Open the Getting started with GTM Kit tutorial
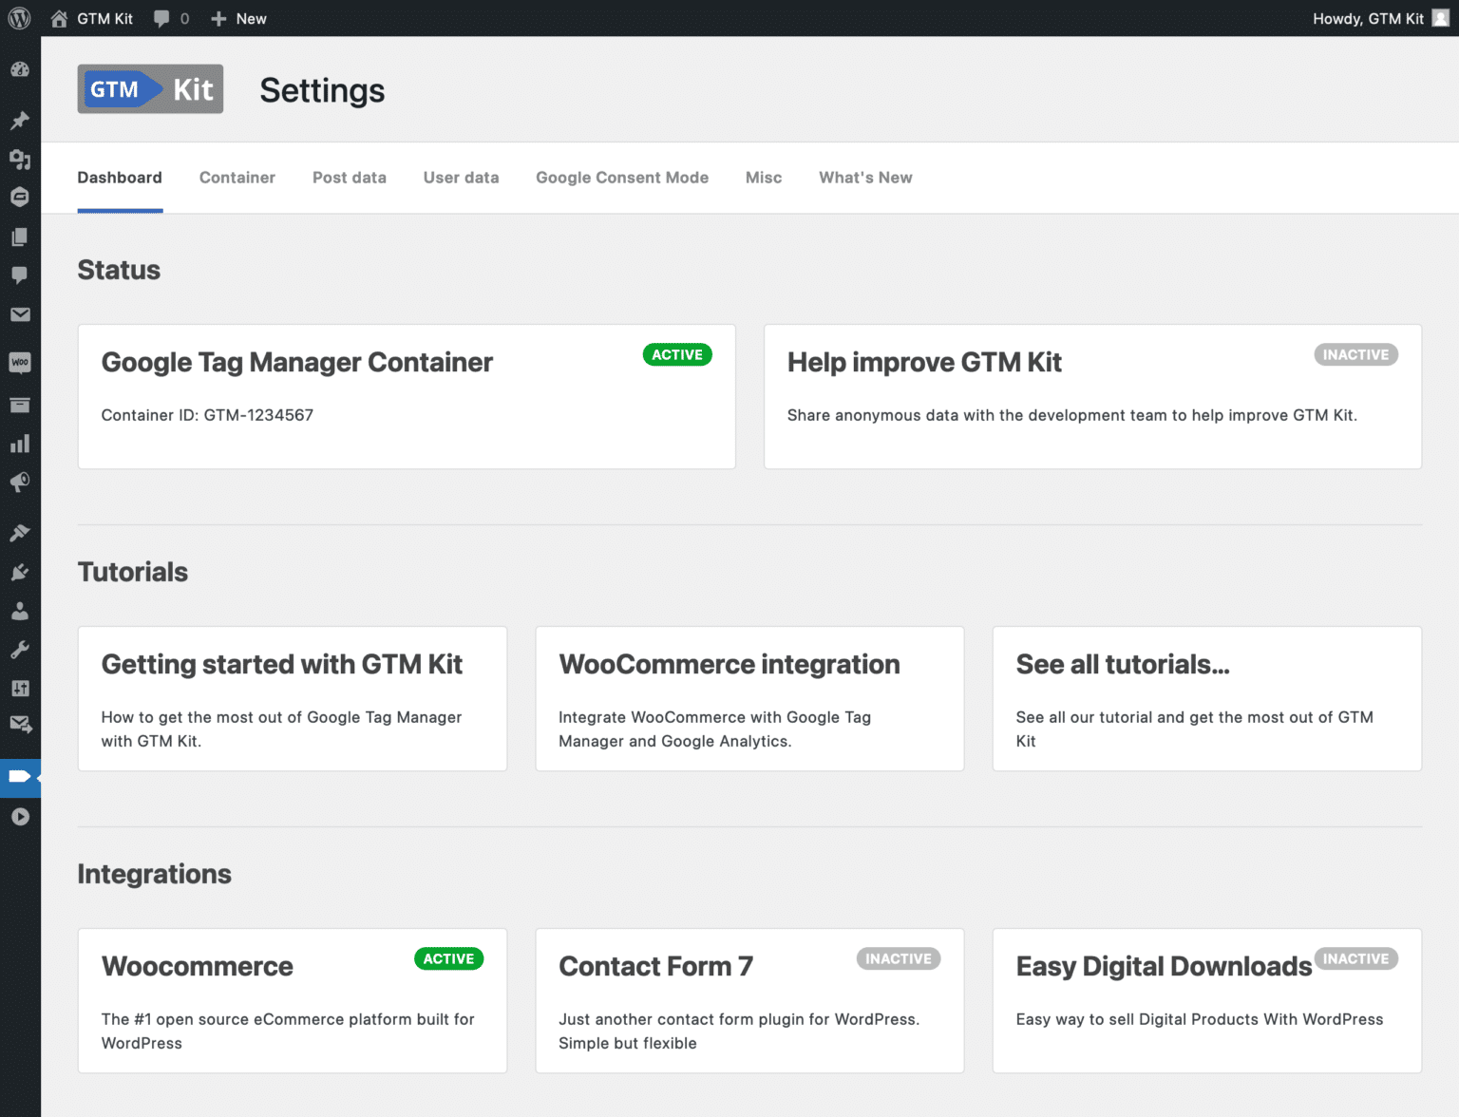 (292, 698)
